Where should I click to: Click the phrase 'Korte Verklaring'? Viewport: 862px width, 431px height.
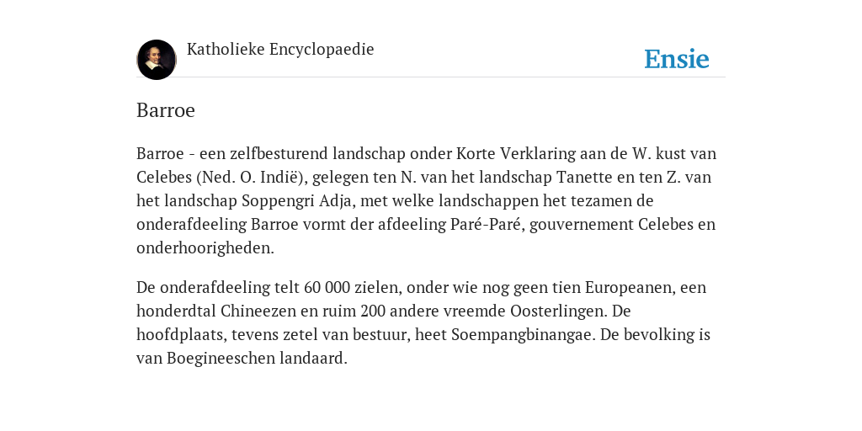pyautogui.click(x=516, y=153)
